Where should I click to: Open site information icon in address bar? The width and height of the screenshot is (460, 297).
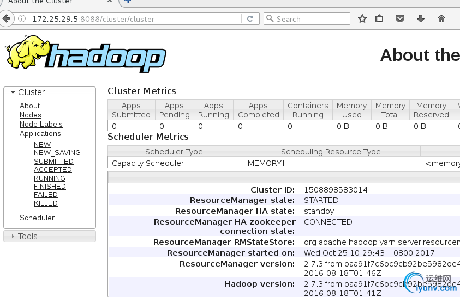pyautogui.click(x=22, y=18)
